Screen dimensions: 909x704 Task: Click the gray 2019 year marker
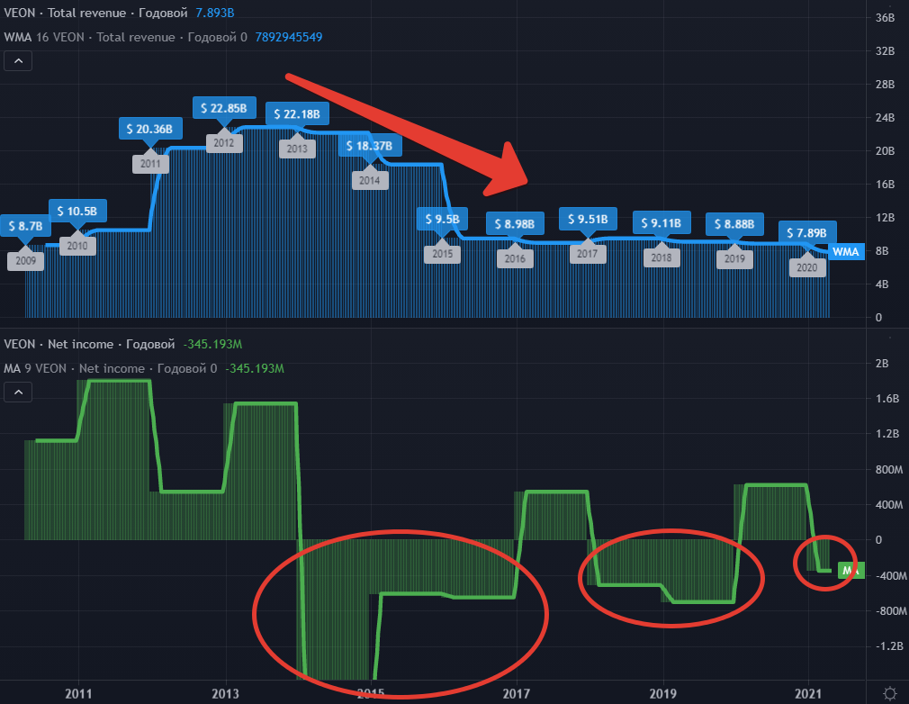click(x=734, y=258)
